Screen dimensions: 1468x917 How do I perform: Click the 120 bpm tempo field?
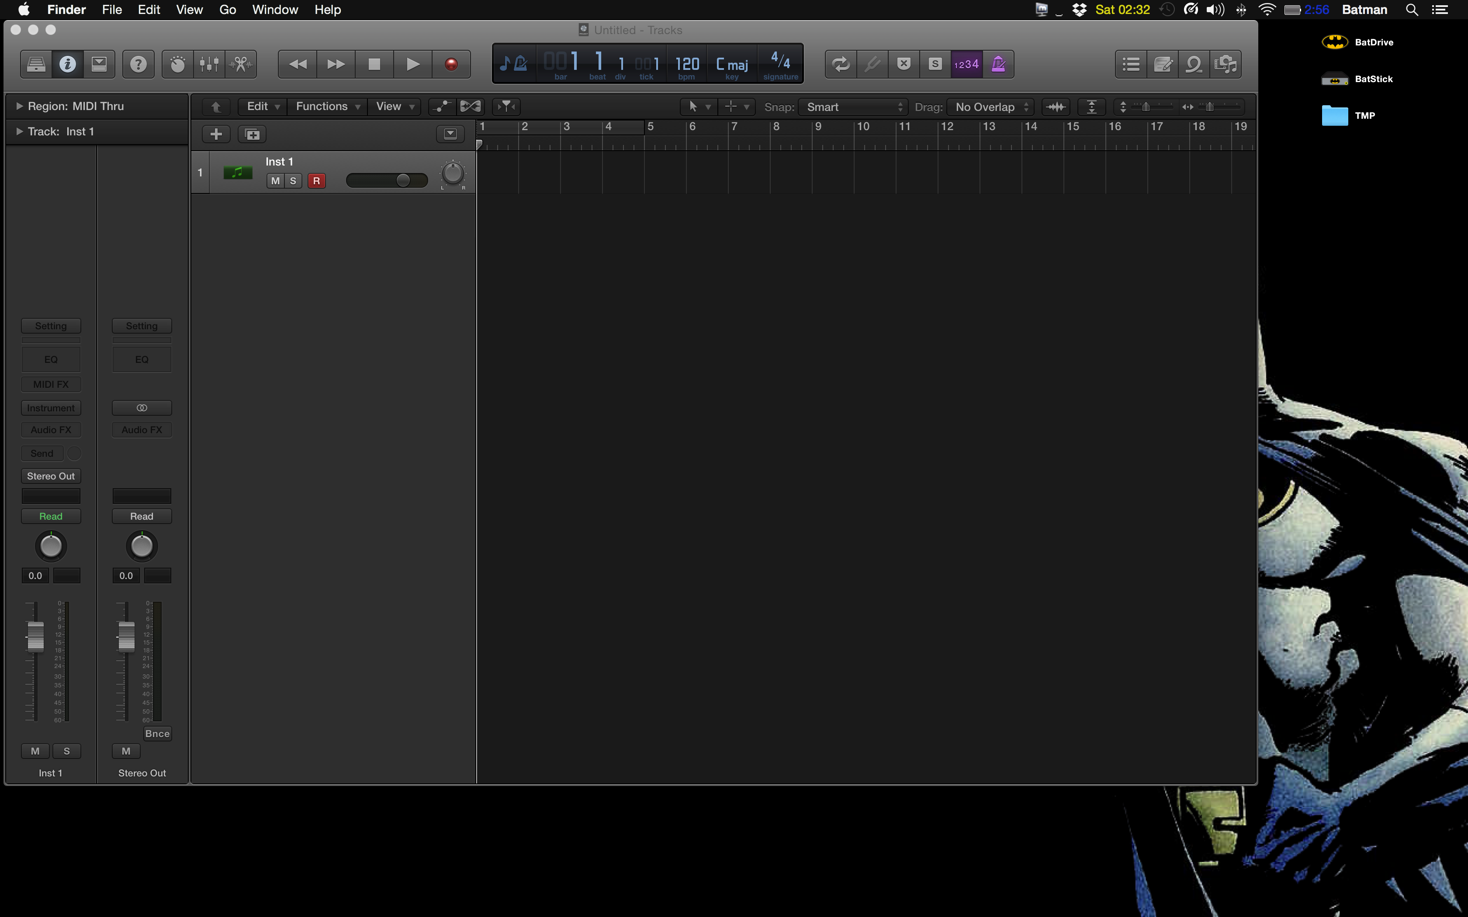tap(687, 64)
